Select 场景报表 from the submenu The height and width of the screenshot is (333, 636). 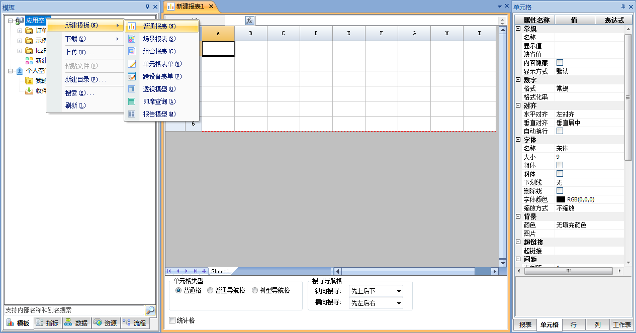click(x=159, y=39)
